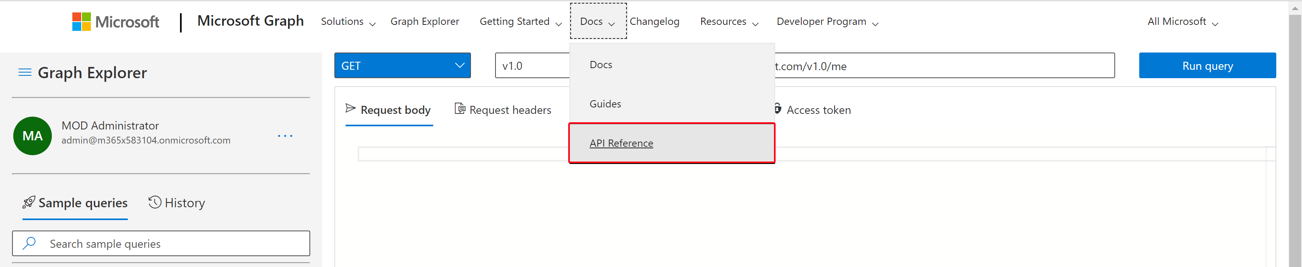Click the History clock icon
Image resolution: width=1302 pixels, height=267 pixels.
tap(155, 202)
